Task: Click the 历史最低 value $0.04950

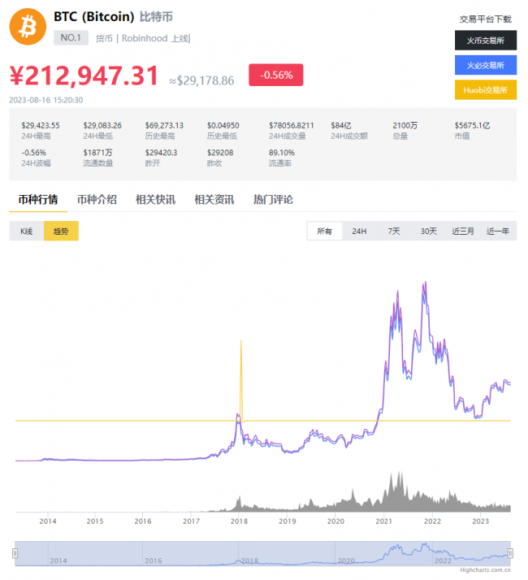Action: pos(223,125)
